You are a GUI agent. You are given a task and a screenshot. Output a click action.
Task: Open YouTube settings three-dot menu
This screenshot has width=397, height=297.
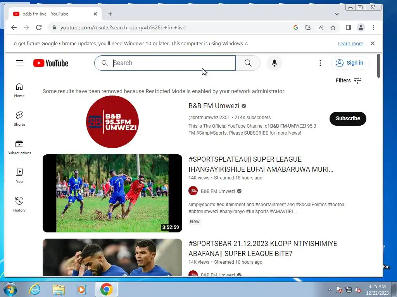tap(320, 63)
